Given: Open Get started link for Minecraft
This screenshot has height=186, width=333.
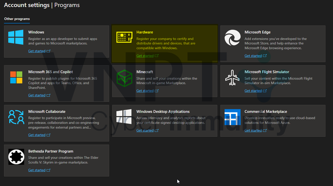Looking at the screenshot, I should pos(145,91).
